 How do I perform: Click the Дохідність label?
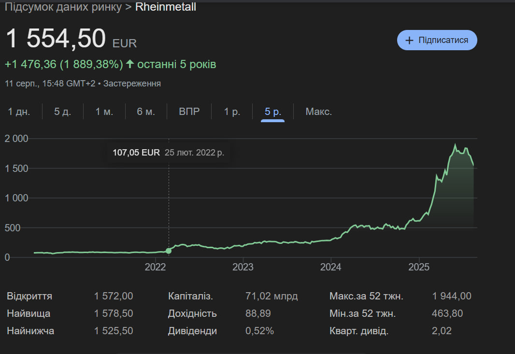pos(192,313)
